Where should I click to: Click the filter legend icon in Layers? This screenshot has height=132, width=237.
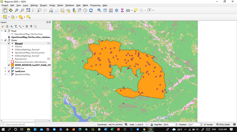[x=16, y=26]
